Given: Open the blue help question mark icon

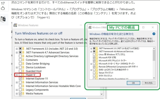Looking at the screenshot, I should click(154, 34).
